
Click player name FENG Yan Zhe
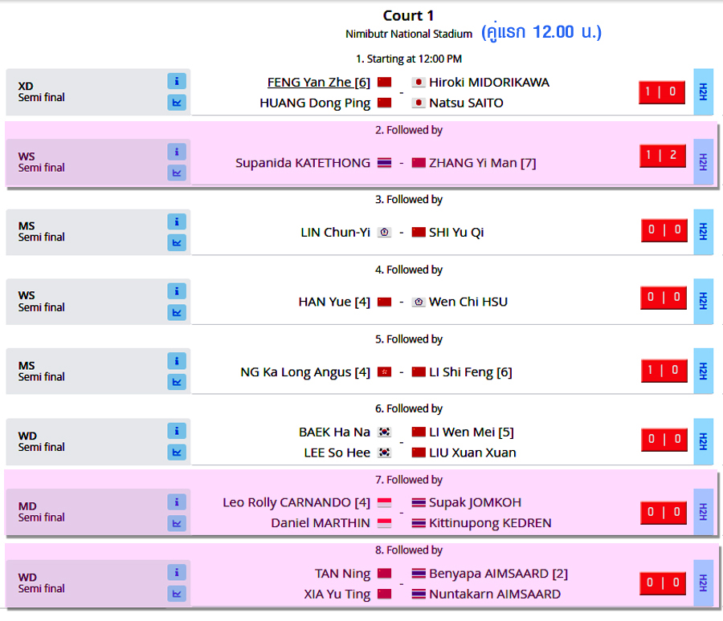pos(310,82)
